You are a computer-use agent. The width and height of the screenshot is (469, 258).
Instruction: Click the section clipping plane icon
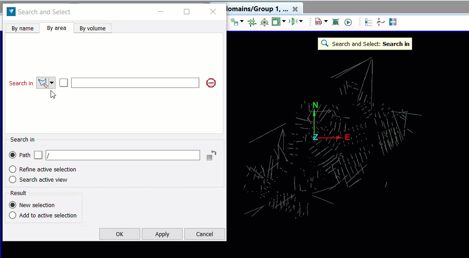click(294, 21)
